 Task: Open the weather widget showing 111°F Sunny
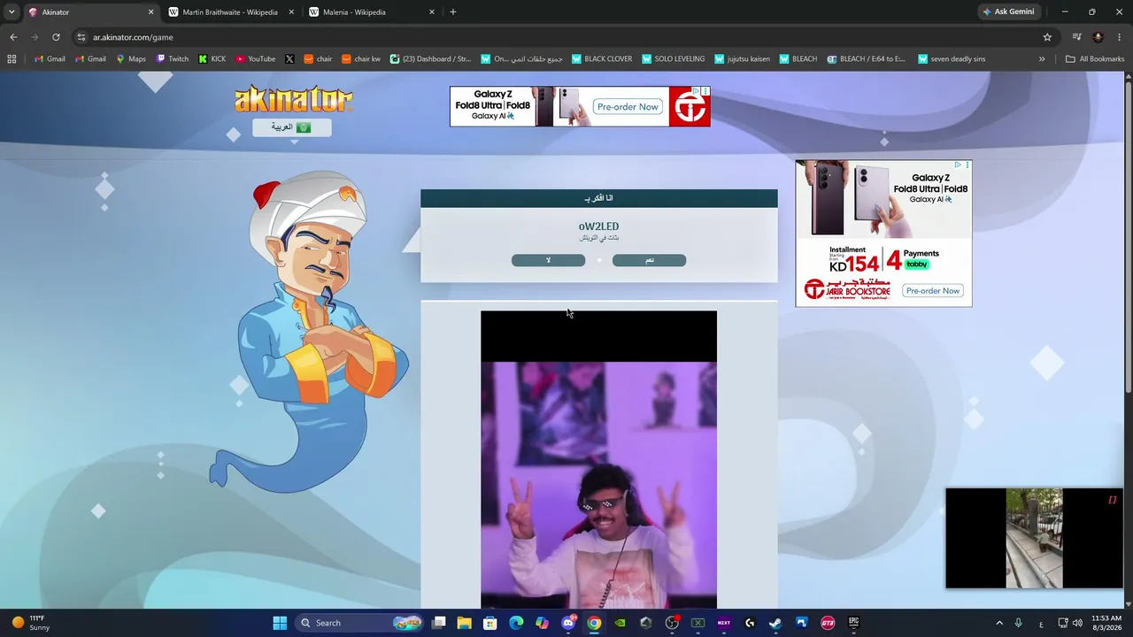(x=31, y=623)
